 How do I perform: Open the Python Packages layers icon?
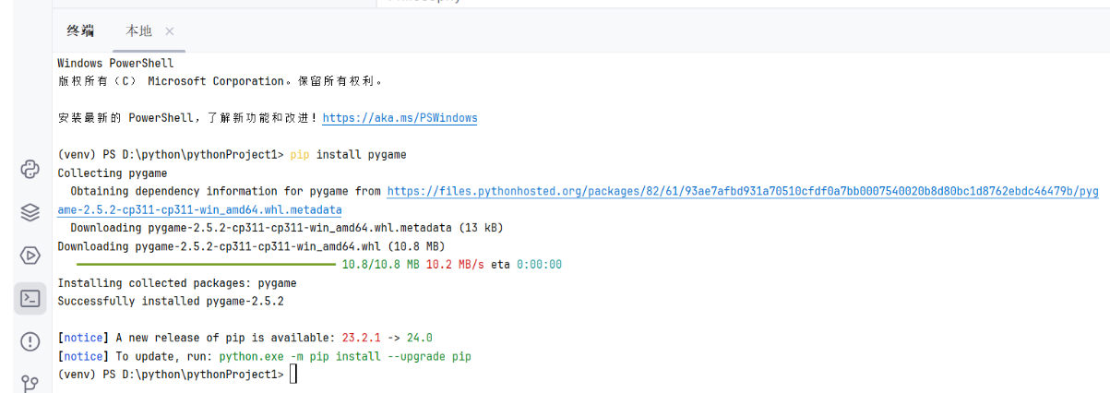pyautogui.click(x=30, y=212)
